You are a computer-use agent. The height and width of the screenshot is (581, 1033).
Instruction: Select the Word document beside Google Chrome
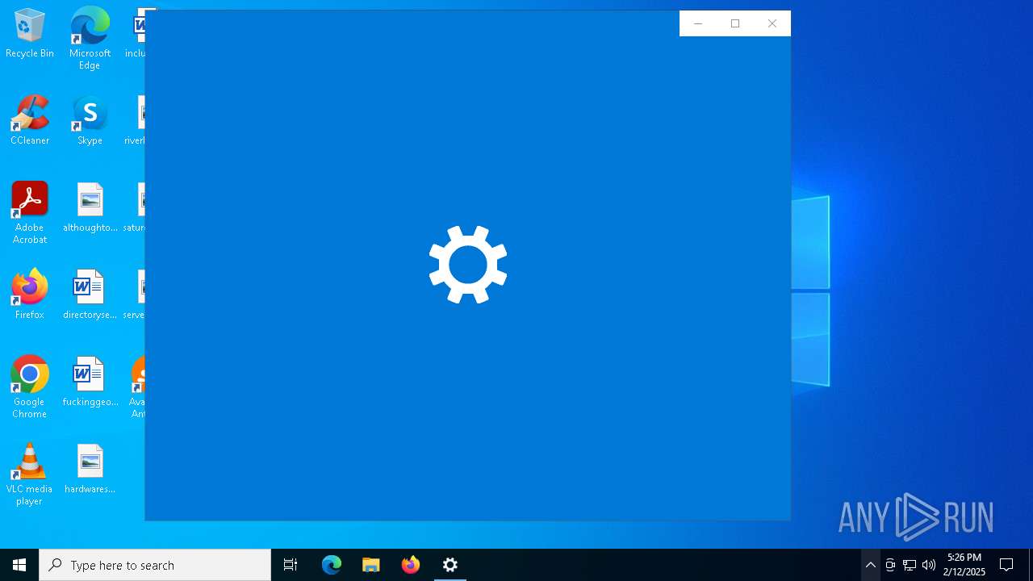click(x=90, y=381)
